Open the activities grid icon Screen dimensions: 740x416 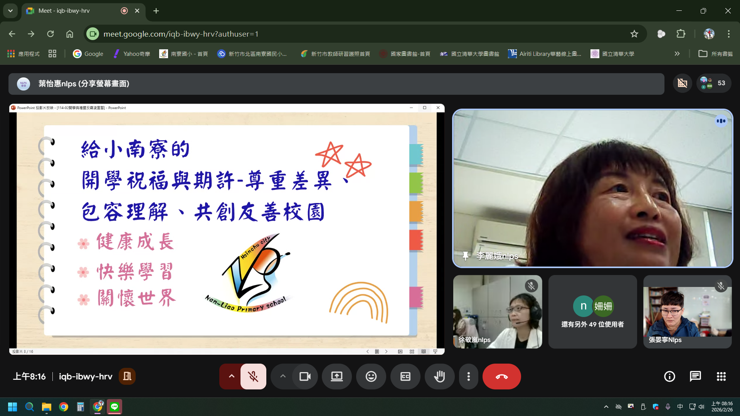tap(721, 376)
